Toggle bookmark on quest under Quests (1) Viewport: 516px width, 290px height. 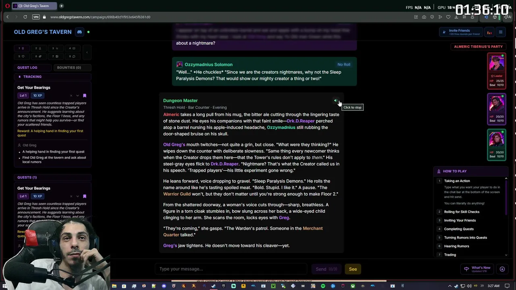click(x=84, y=196)
